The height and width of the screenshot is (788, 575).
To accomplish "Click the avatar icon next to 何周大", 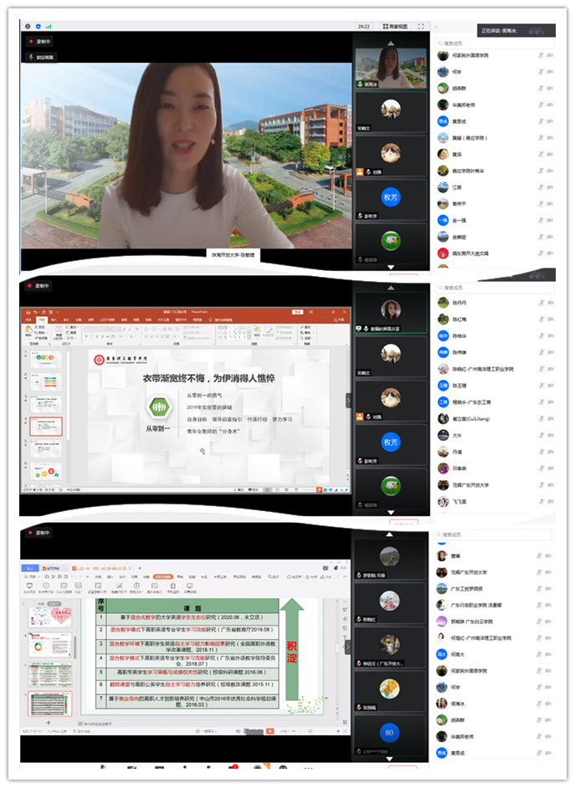I will 443,654.
